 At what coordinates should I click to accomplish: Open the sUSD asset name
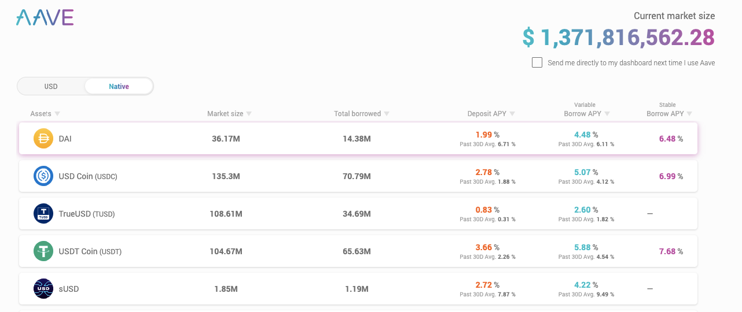point(69,288)
